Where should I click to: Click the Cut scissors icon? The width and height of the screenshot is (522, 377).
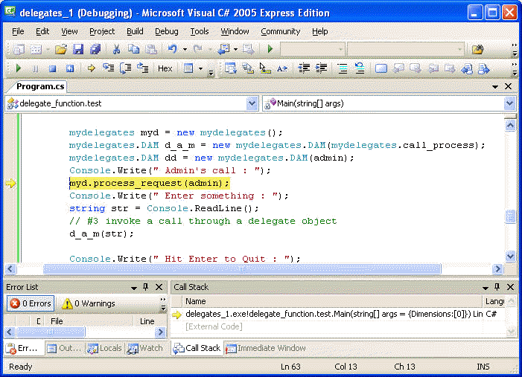click(116, 49)
